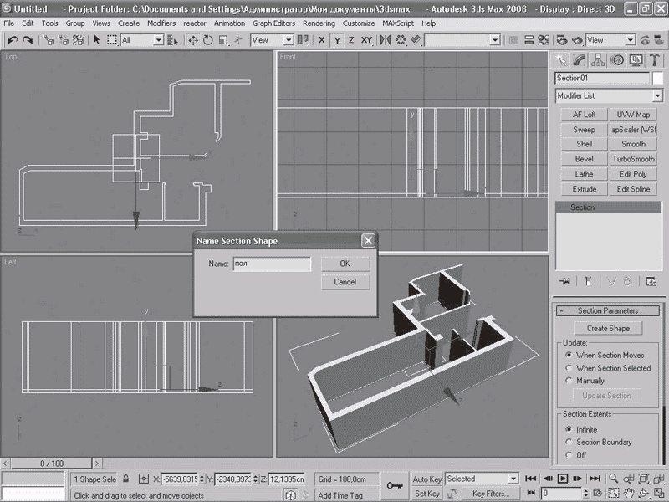Click the Set Keys key icon
Viewport: 669px width, 502px height.
click(x=395, y=485)
